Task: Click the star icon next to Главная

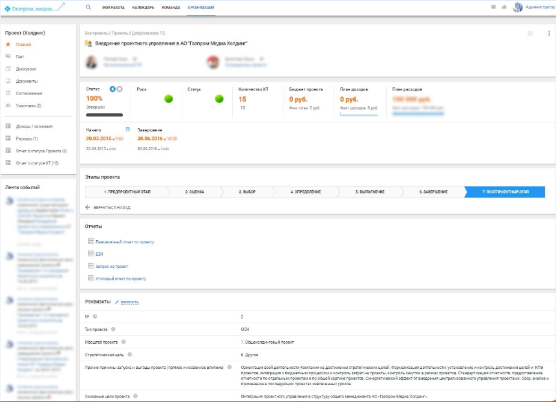Action: click(x=8, y=45)
